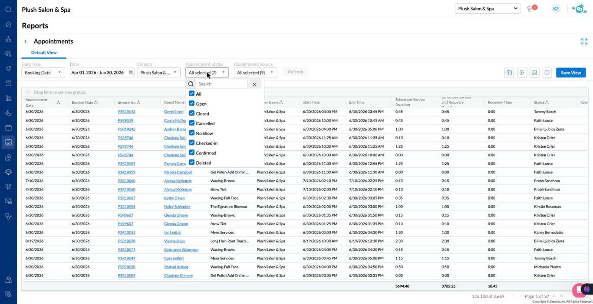Go back using the chevron beside Appointments

pyautogui.click(x=25, y=42)
